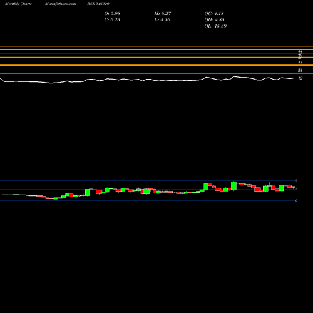Click the '31' axis label
The width and height of the screenshot is (313, 313).
point(300,62)
